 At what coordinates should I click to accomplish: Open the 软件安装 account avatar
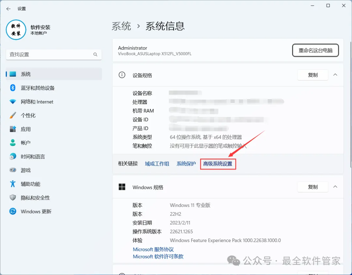tap(16, 30)
